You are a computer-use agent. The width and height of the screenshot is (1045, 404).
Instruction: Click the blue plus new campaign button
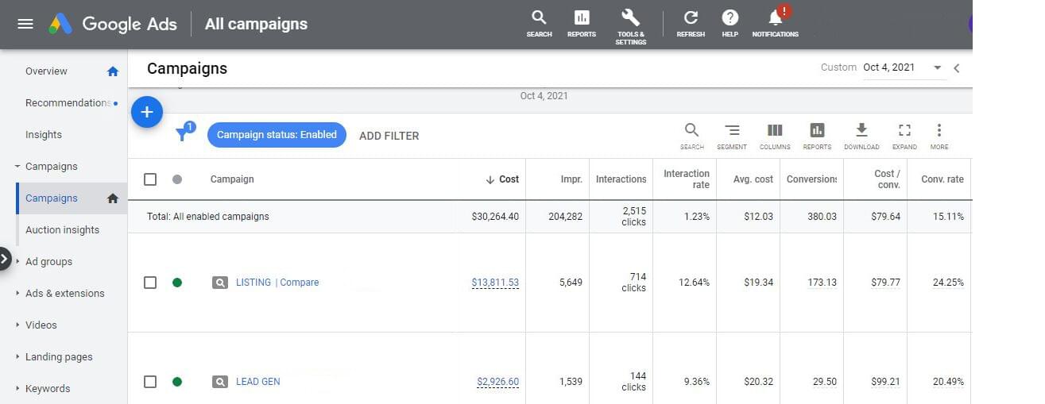[147, 113]
